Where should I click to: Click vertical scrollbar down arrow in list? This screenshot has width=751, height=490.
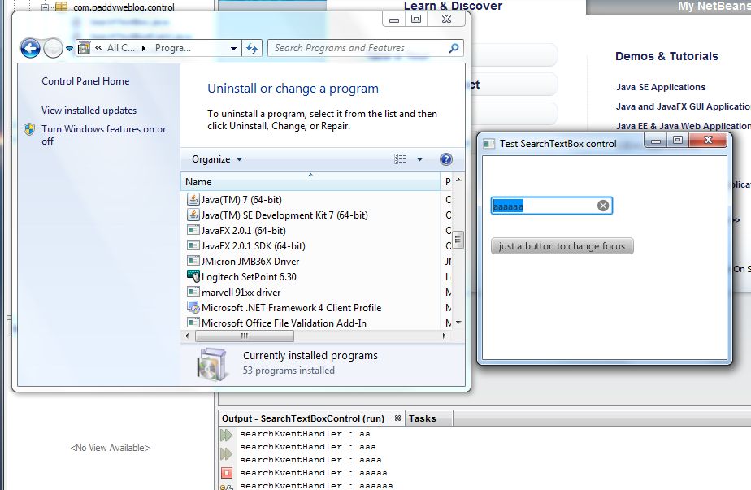coord(458,323)
